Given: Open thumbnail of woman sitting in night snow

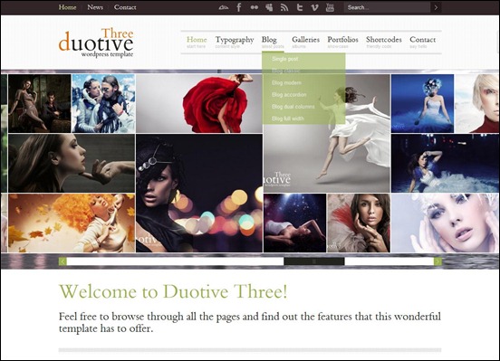Looking at the screenshot, I should pyautogui.click(x=445, y=163).
